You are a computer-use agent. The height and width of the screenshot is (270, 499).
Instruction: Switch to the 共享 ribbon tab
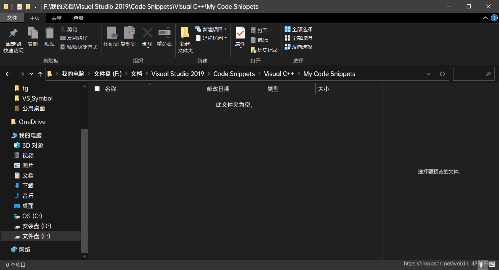click(56, 18)
